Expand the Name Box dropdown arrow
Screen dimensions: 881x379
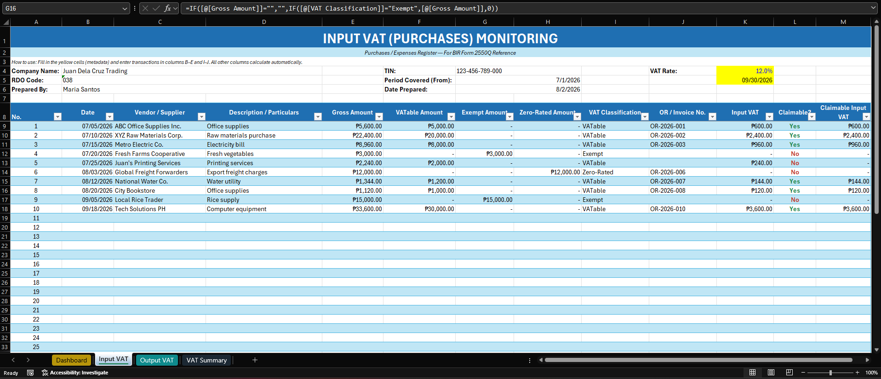click(125, 8)
